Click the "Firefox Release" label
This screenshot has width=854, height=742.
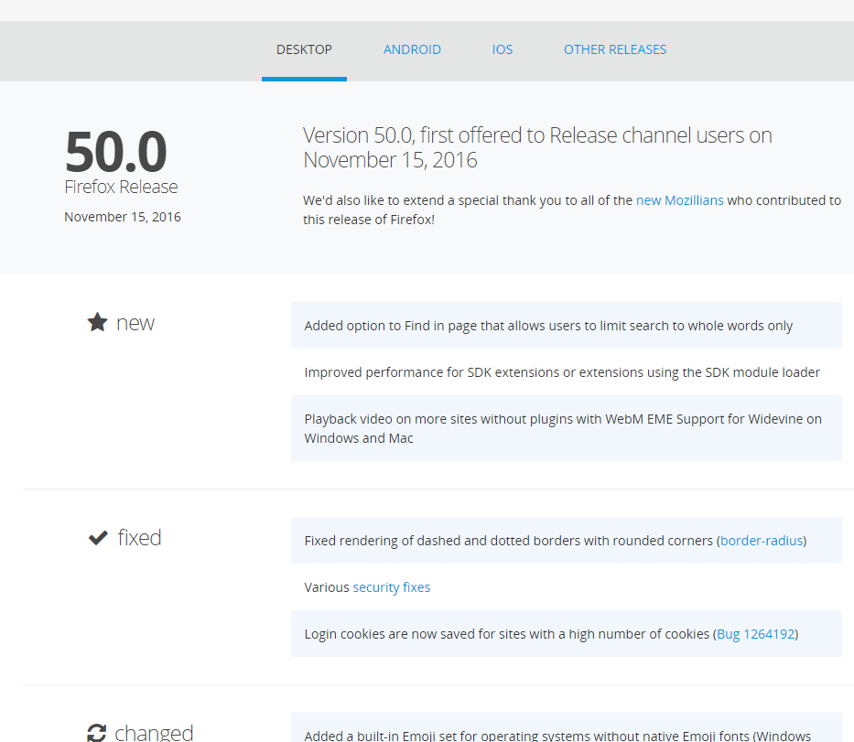point(121,187)
